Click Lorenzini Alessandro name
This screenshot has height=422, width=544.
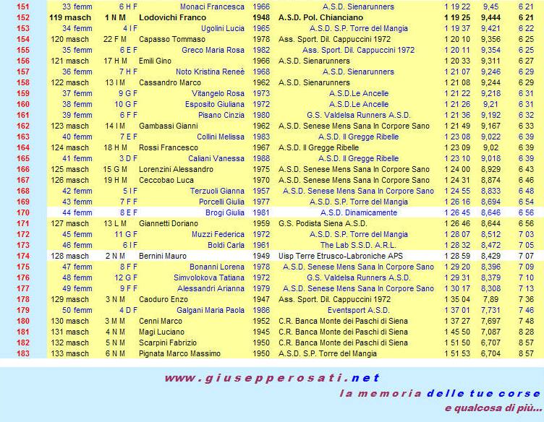176,169
